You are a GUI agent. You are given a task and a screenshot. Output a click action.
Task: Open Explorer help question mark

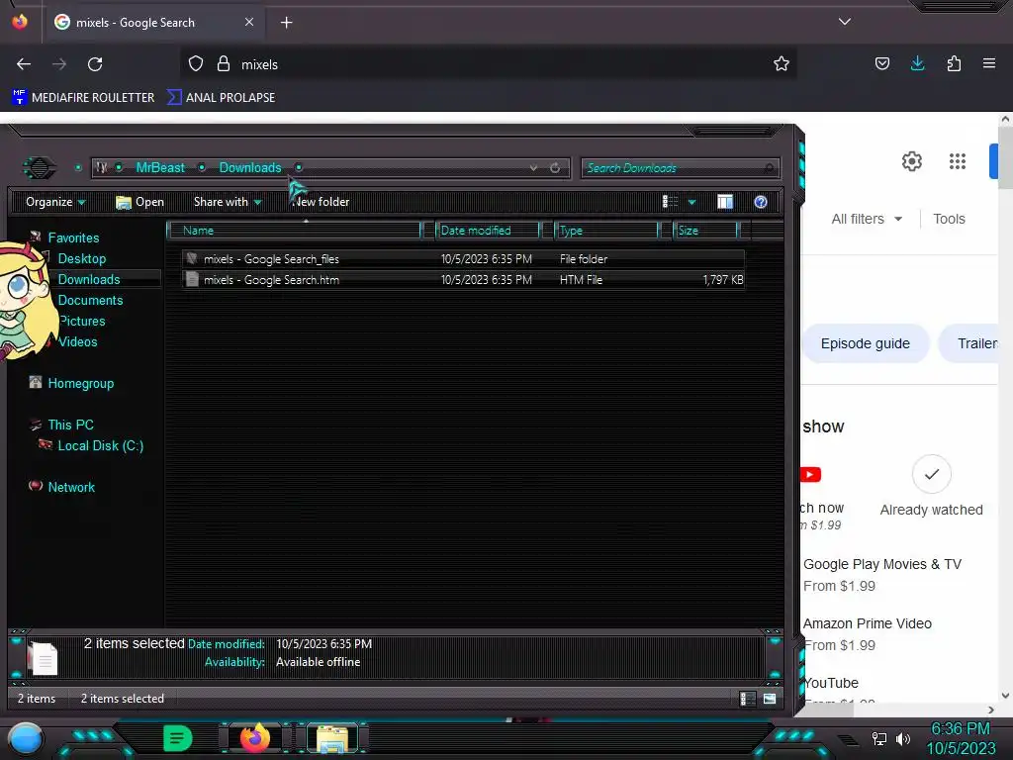pyautogui.click(x=761, y=202)
